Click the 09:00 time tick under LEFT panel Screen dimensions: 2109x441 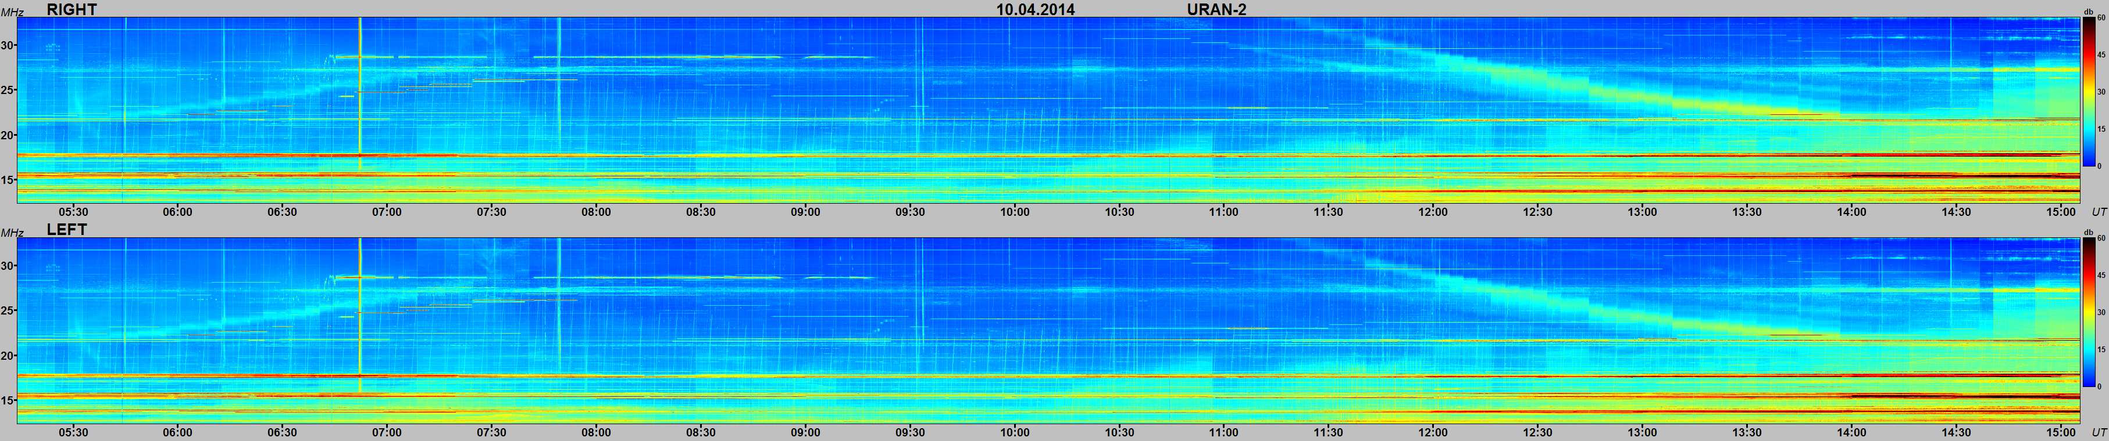point(805,432)
